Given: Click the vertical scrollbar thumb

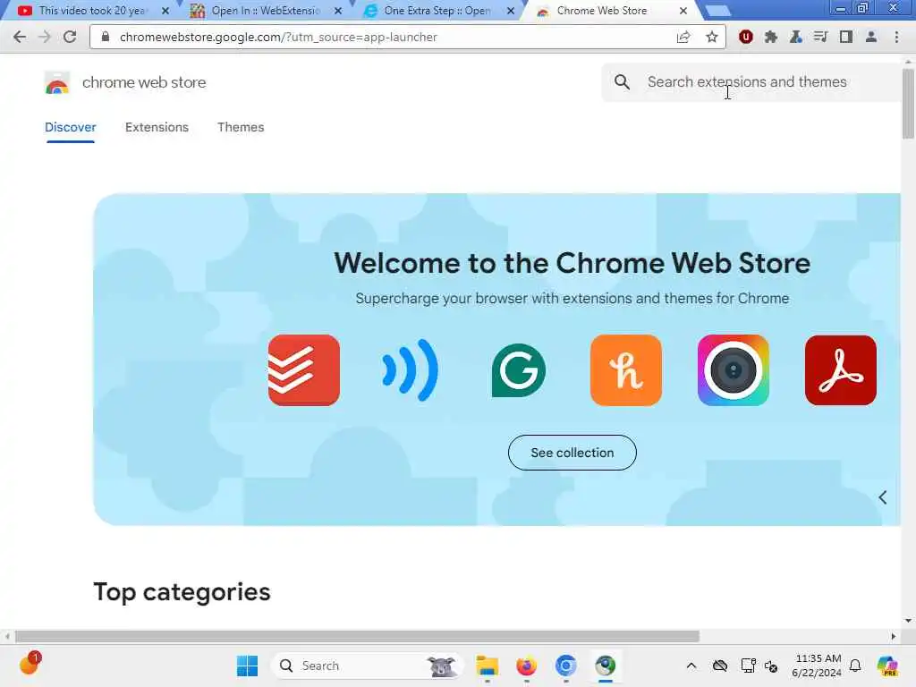Looking at the screenshot, I should pyautogui.click(x=908, y=104).
